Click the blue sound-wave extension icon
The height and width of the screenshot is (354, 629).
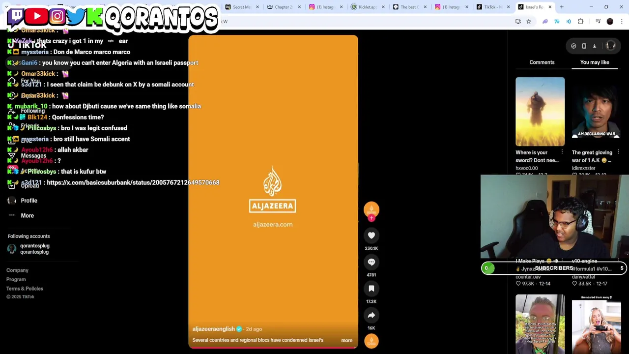click(x=569, y=22)
